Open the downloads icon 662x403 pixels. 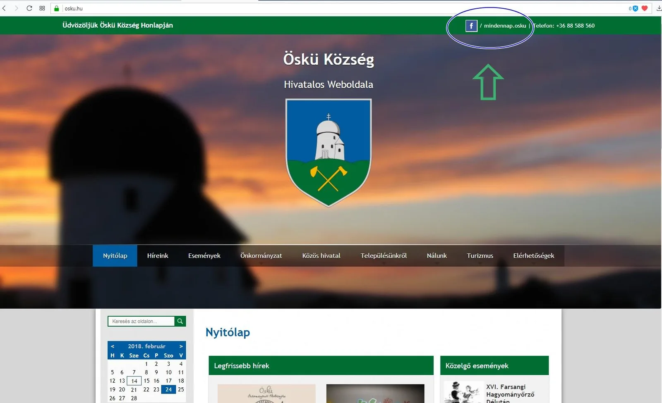(x=659, y=8)
